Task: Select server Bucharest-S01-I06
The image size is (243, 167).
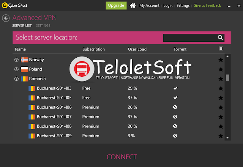Action: click(x=54, y=107)
